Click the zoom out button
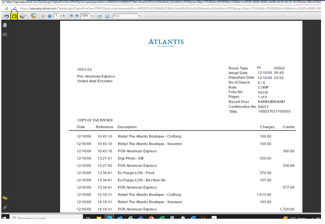 click(x=72, y=16)
